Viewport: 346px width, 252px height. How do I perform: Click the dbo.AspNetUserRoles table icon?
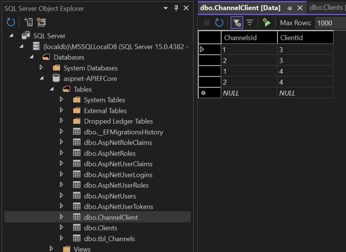(x=77, y=185)
